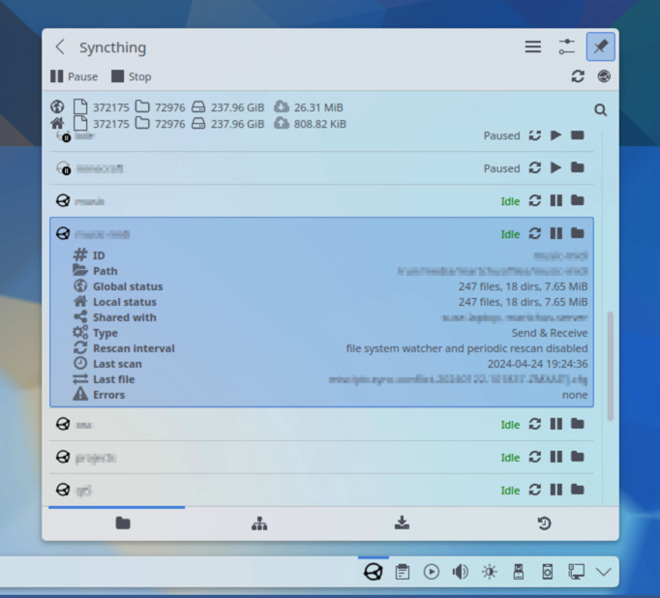Open Syncthing settings via the sliders icon
The image size is (660, 598).
pos(566,46)
